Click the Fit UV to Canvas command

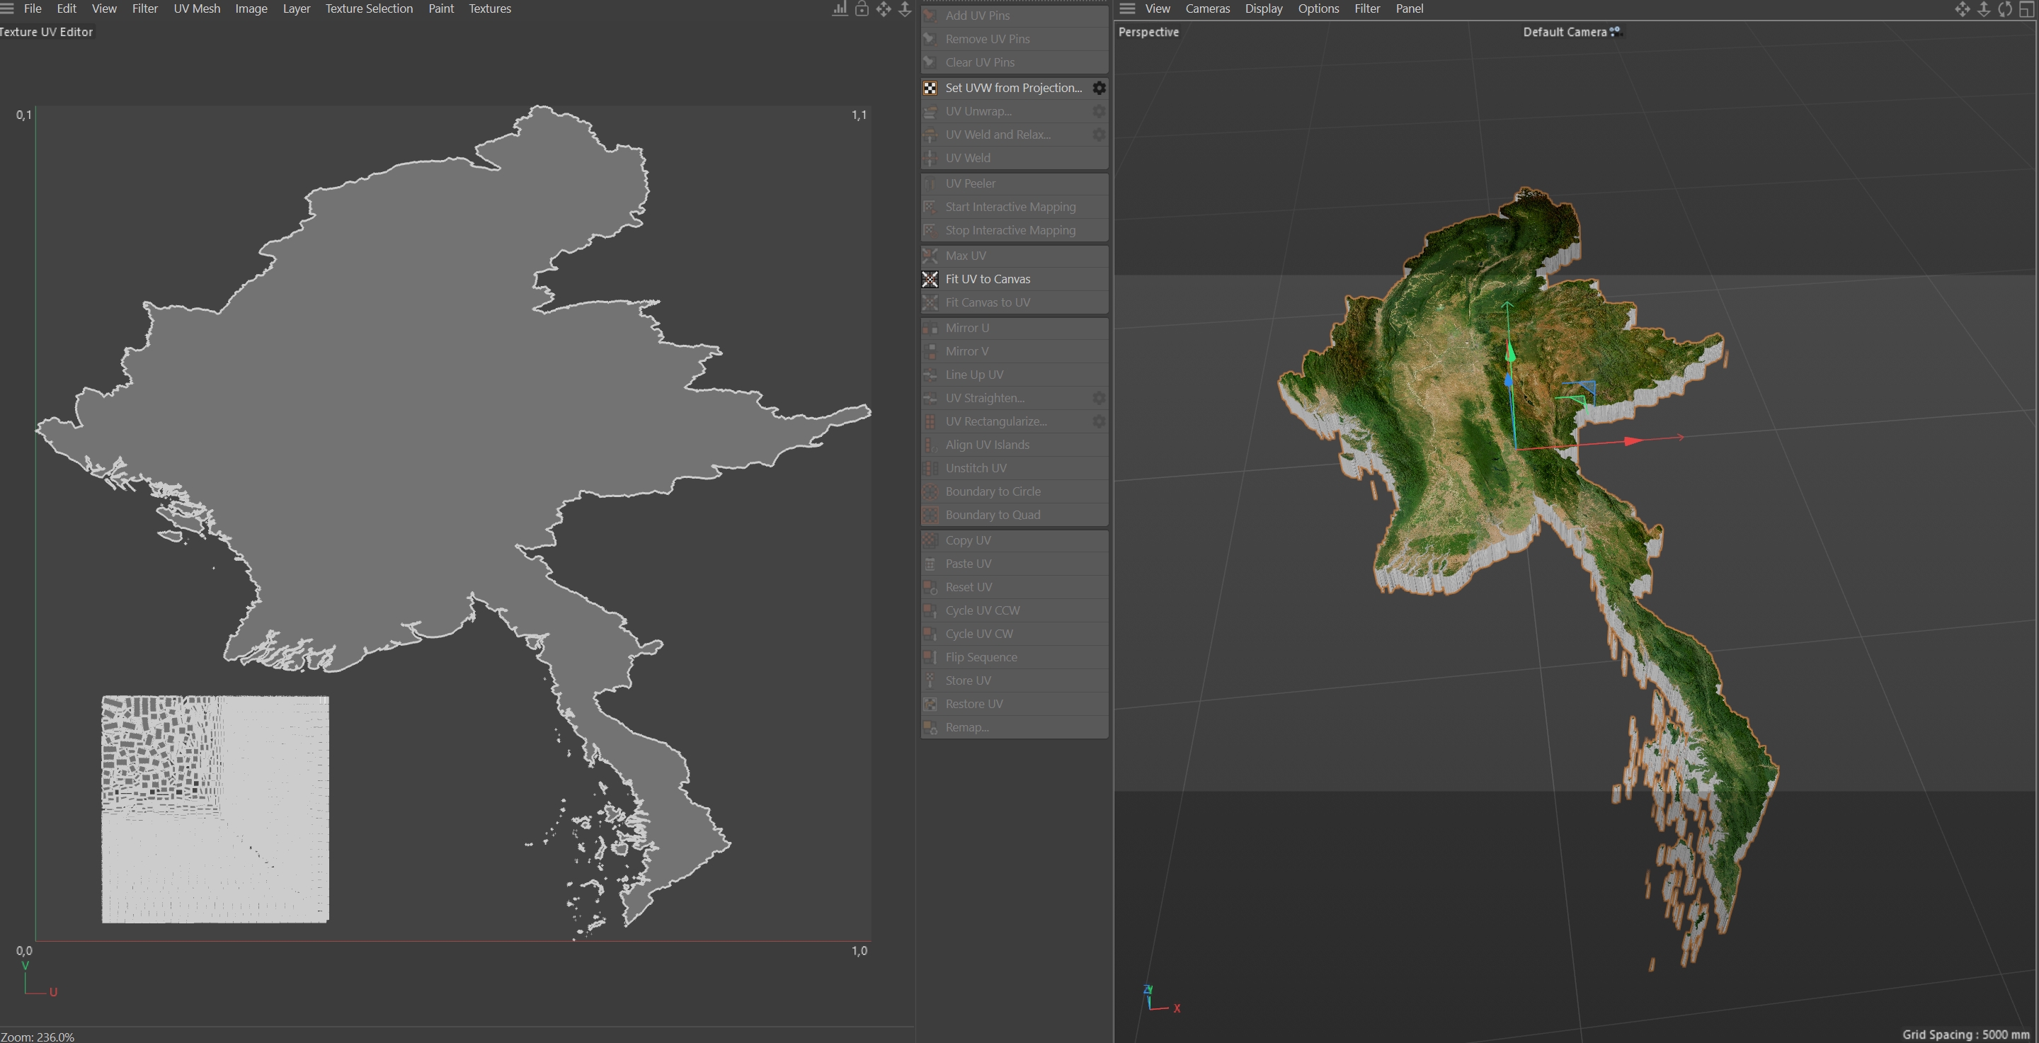[987, 278]
